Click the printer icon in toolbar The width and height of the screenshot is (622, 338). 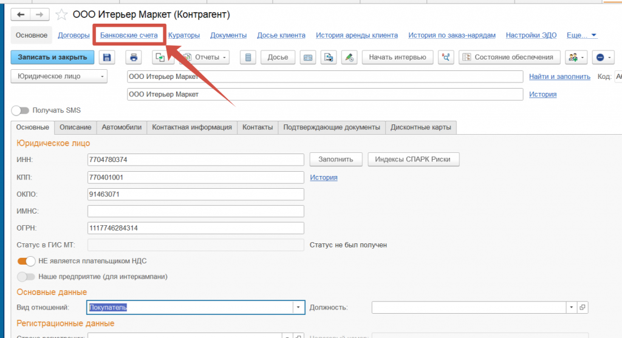[x=134, y=58]
